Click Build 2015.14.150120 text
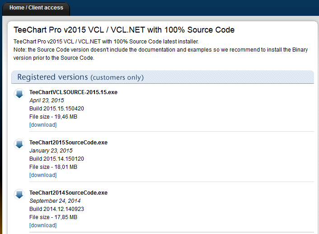 click(x=56, y=158)
